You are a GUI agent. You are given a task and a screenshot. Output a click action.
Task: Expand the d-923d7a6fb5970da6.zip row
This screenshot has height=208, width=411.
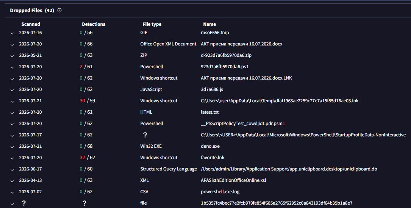[x=12, y=56]
